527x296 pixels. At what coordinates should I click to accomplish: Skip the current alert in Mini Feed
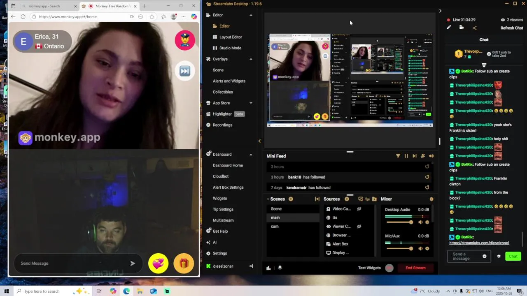click(415, 156)
